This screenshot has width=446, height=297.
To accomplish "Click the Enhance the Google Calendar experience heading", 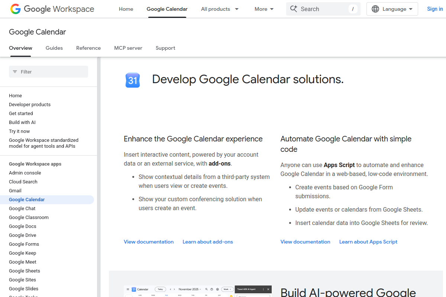I will pos(193,139).
